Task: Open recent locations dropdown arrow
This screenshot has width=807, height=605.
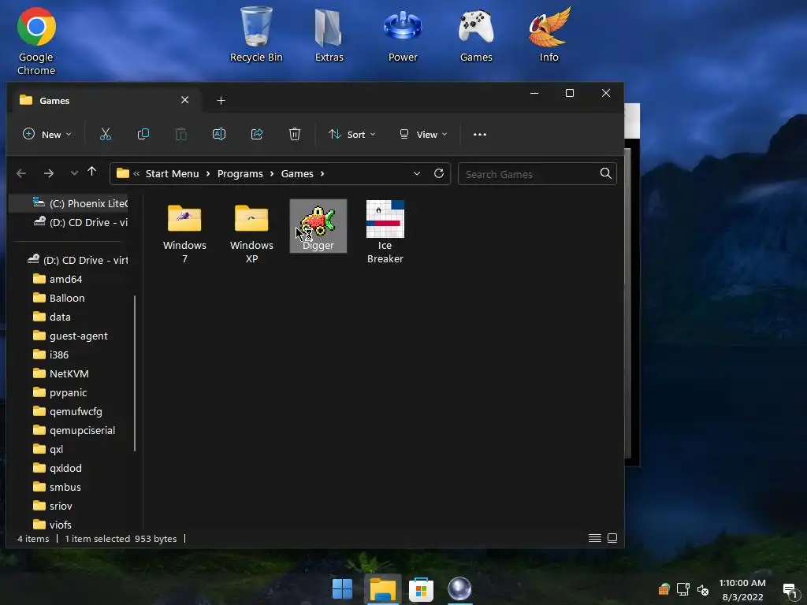Action: (x=74, y=173)
